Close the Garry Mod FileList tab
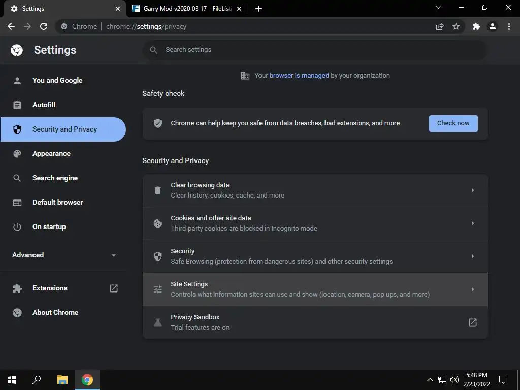Screen dimensions: 520x390 pos(239,9)
